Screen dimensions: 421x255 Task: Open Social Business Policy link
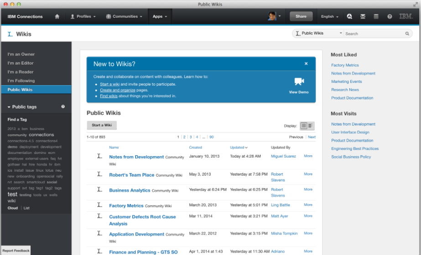[x=351, y=157]
